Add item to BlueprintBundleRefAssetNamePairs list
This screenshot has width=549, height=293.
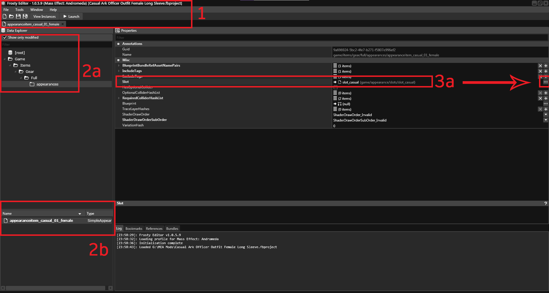[x=546, y=66]
